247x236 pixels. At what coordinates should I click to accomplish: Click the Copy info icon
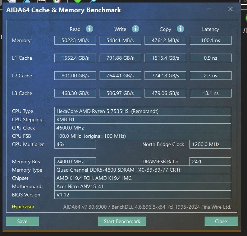[x=180, y=29]
